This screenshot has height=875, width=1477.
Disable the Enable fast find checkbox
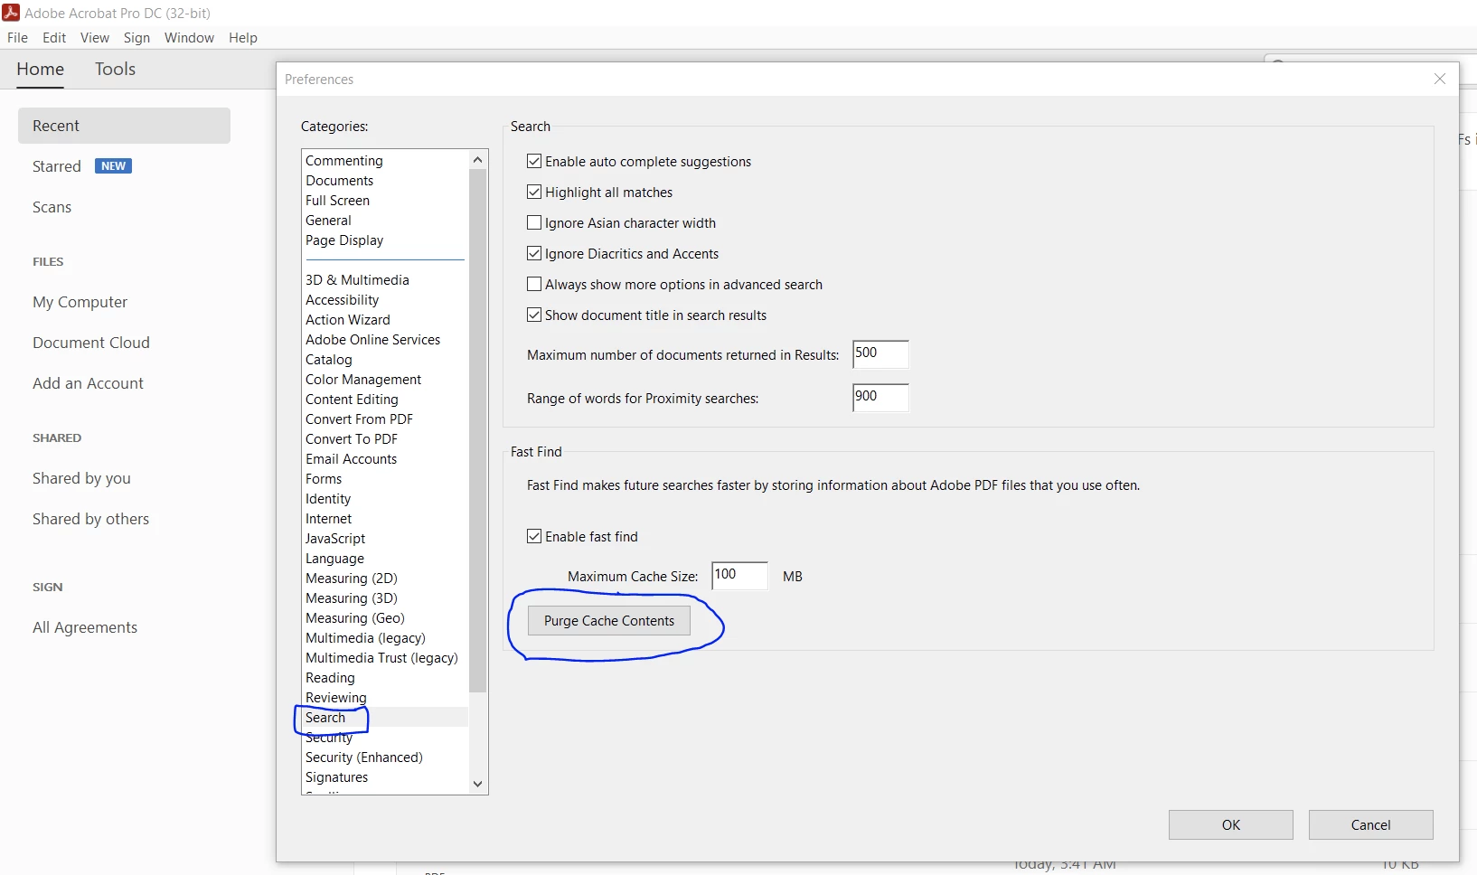click(534, 536)
